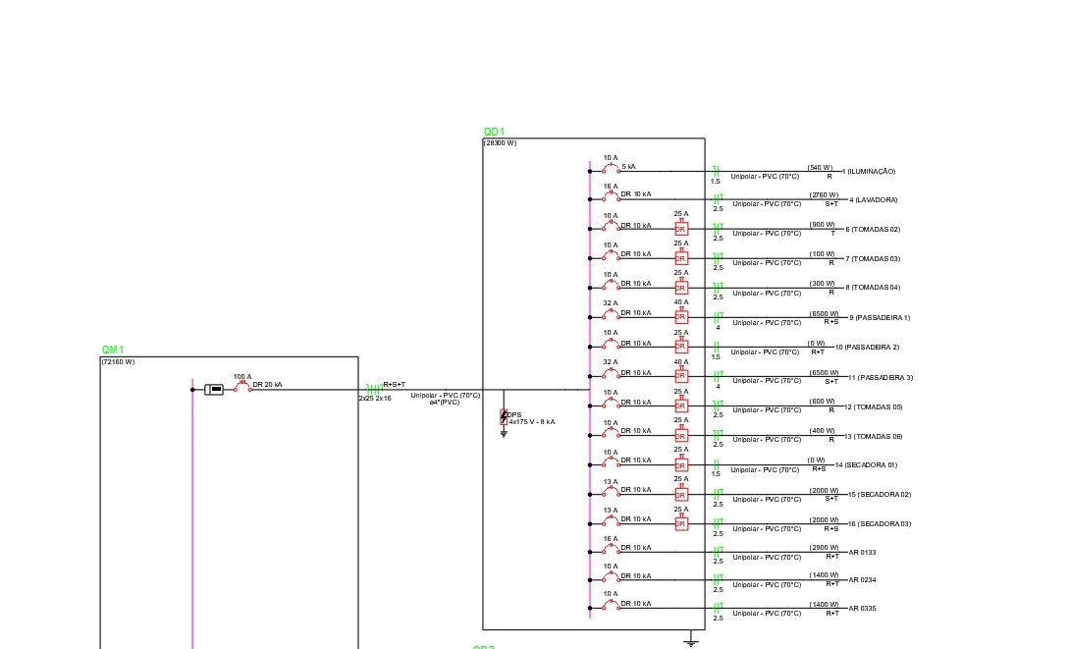Click the R+S+T phase label on the feeder
The image size is (1070, 649).
[x=395, y=384]
